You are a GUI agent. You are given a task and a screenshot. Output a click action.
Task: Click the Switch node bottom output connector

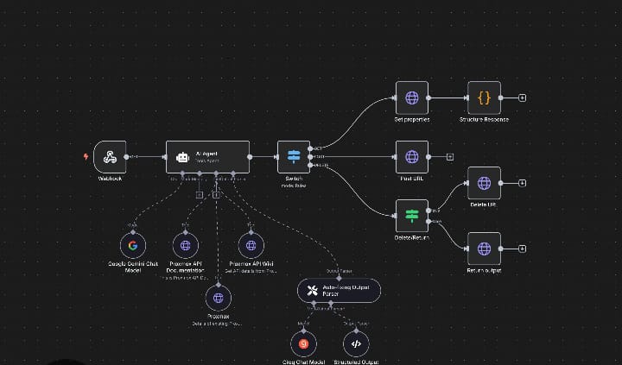(310, 166)
